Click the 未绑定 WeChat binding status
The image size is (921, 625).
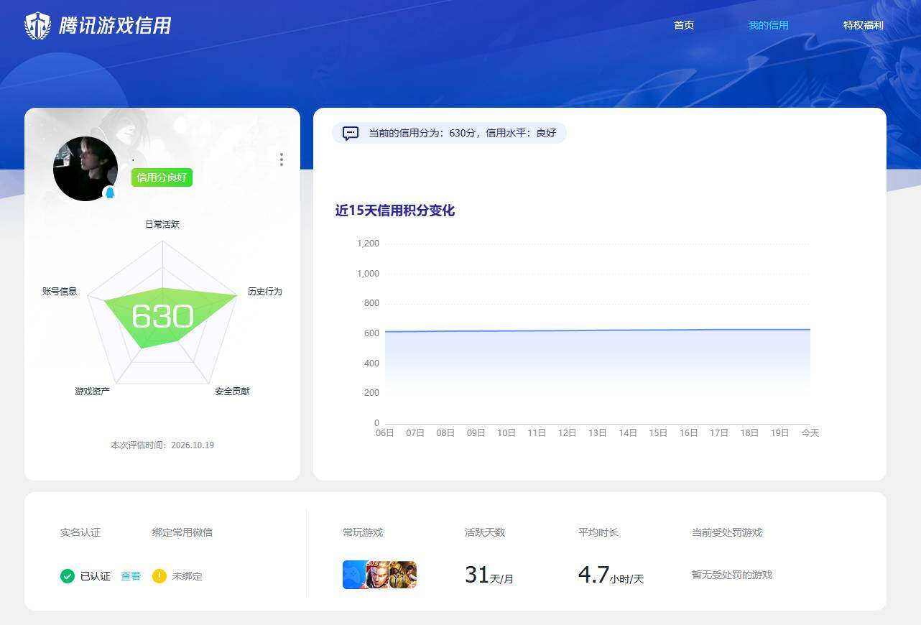click(x=187, y=576)
